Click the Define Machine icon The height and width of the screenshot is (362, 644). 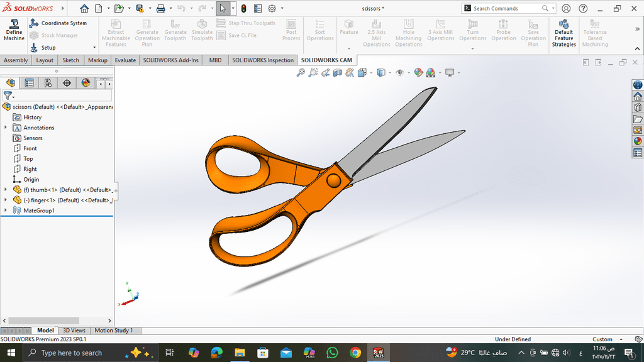[x=14, y=30]
